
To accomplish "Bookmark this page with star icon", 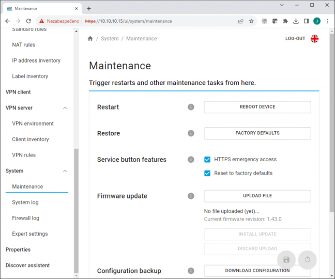I will [x=251, y=21].
